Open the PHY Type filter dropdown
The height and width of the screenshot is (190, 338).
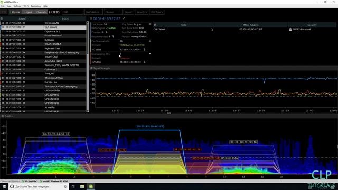click(x=157, y=12)
